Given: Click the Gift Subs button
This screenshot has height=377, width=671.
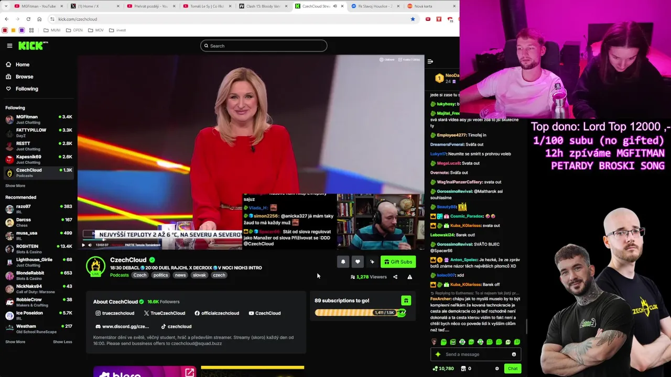Looking at the screenshot, I should click(x=398, y=262).
